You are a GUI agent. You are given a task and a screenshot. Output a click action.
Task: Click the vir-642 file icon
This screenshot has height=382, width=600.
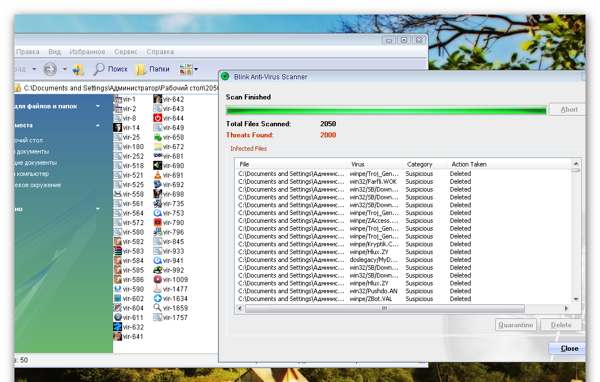[x=157, y=99]
